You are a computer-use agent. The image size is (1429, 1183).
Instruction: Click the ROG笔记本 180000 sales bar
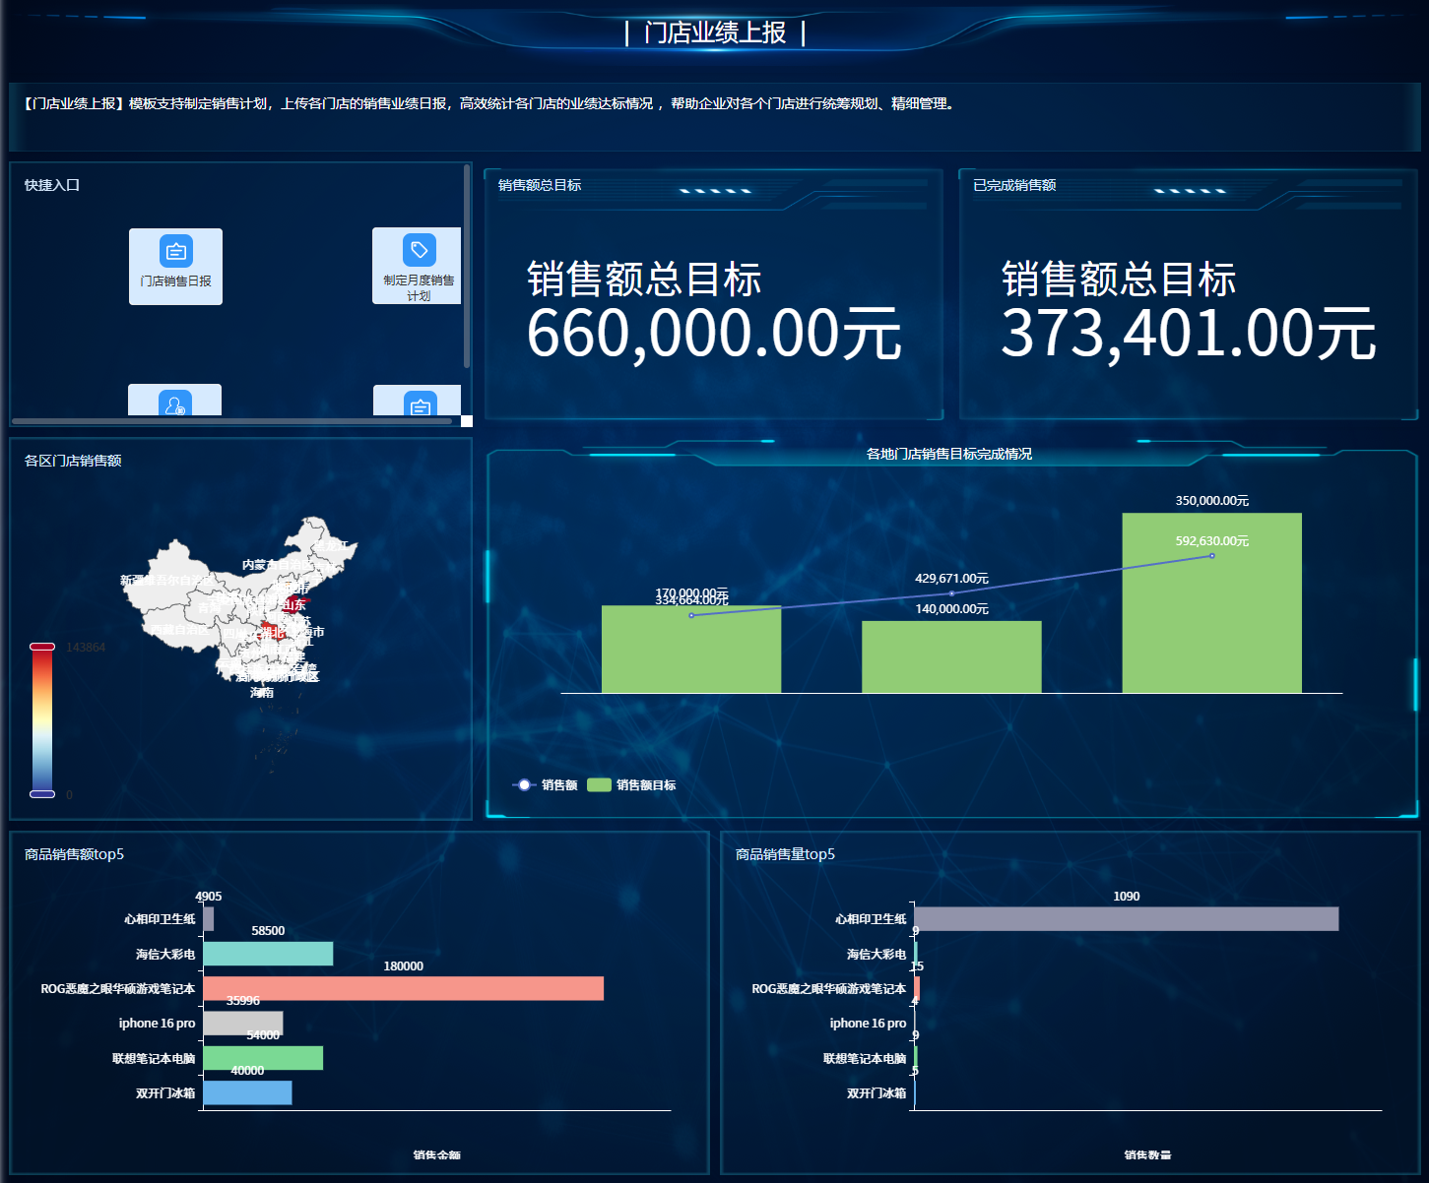pyautogui.click(x=403, y=988)
